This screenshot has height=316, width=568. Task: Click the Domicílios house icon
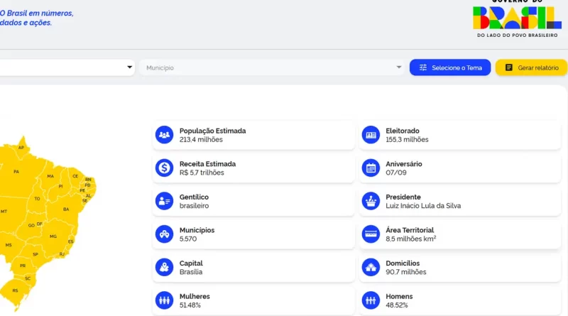(x=371, y=268)
